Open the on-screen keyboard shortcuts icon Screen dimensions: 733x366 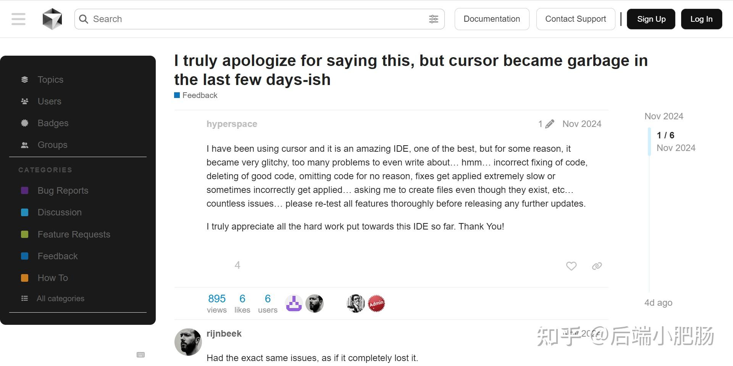coord(140,355)
